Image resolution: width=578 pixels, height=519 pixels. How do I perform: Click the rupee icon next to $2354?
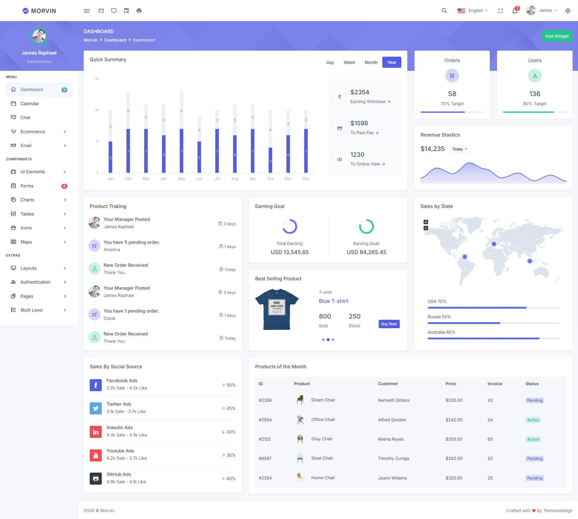pyautogui.click(x=340, y=97)
